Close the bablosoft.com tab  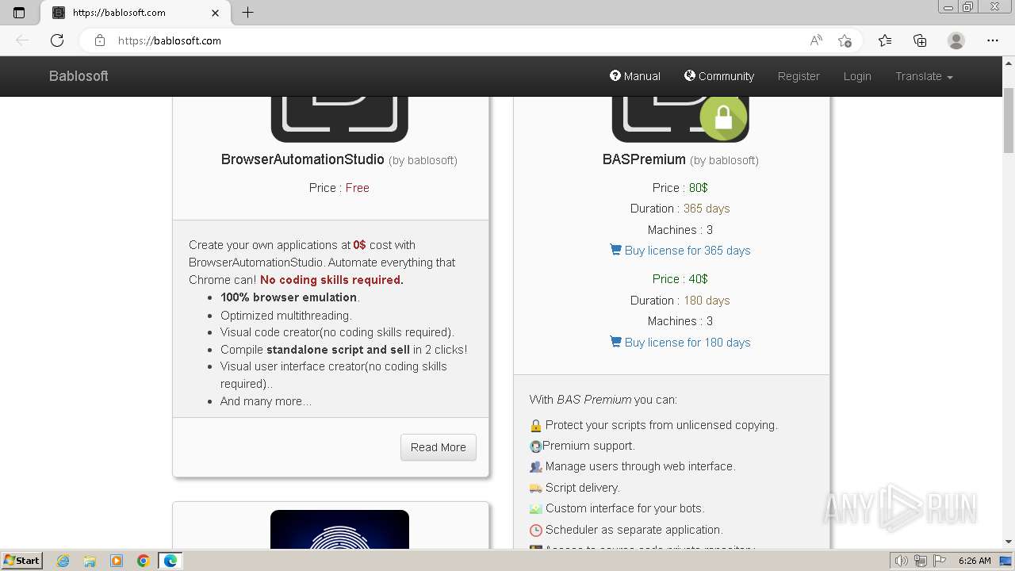tap(216, 13)
